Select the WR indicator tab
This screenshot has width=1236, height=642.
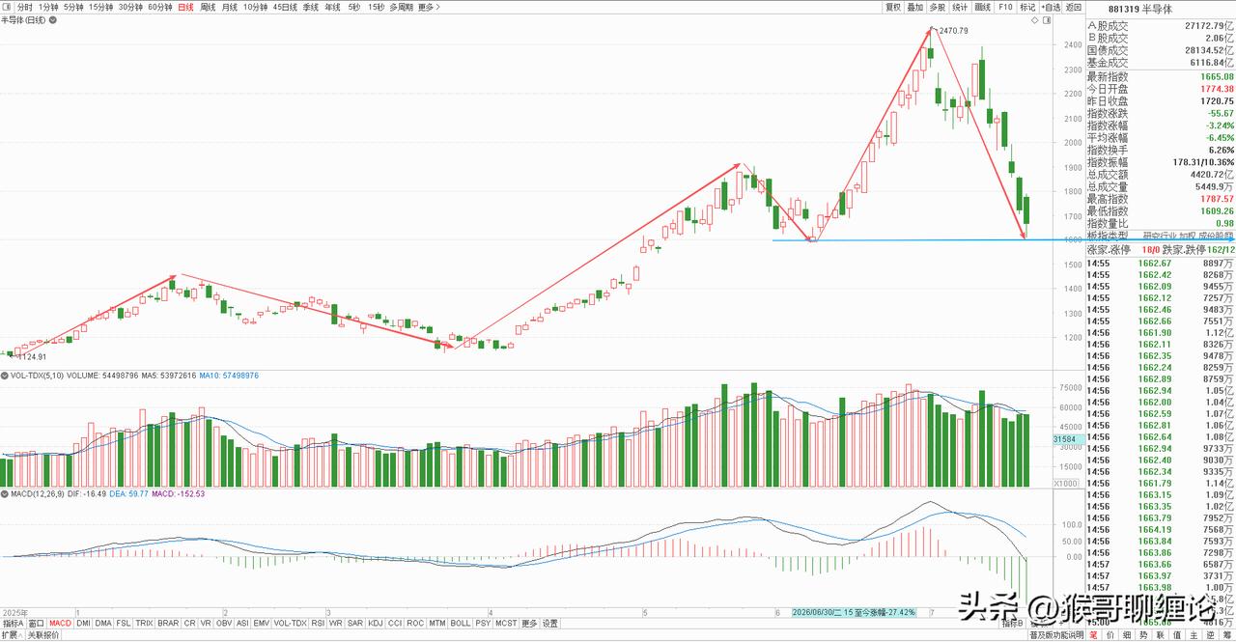click(x=335, y=623)
